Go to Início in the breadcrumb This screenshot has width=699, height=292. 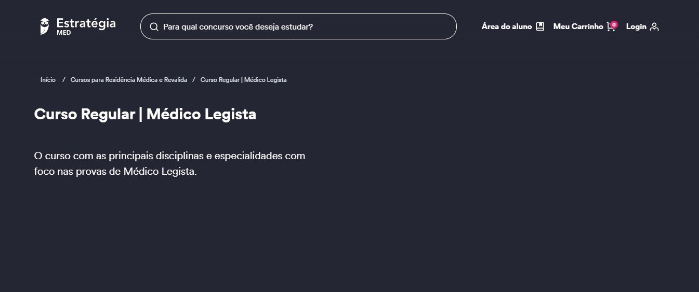[x=48, y=80]
